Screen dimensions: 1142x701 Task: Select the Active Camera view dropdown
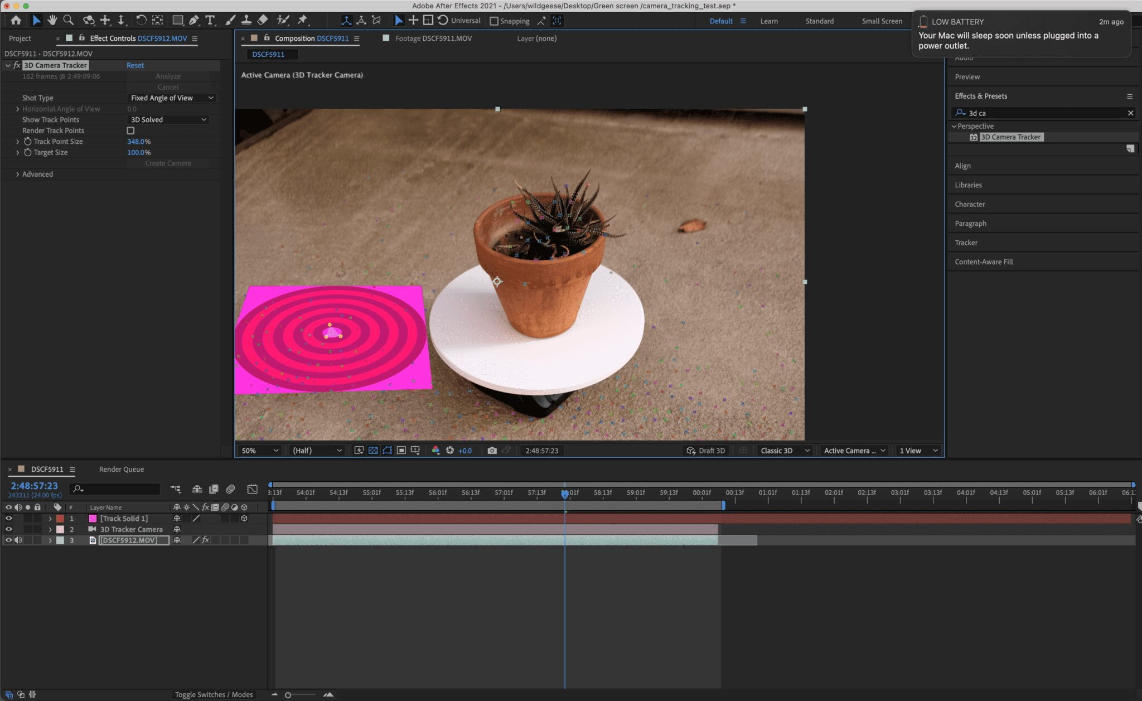pyautogui.click(x=853, y=451)
